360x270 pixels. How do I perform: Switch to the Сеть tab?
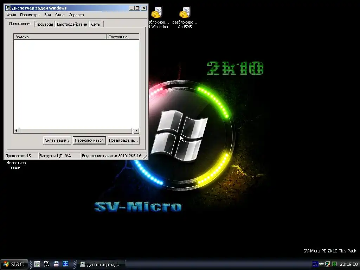96,24
